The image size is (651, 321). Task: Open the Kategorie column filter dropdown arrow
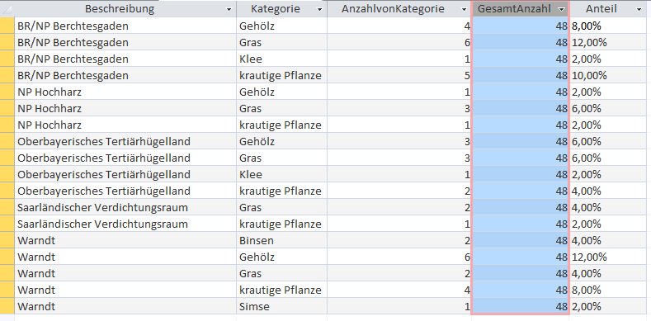[319, 9]
